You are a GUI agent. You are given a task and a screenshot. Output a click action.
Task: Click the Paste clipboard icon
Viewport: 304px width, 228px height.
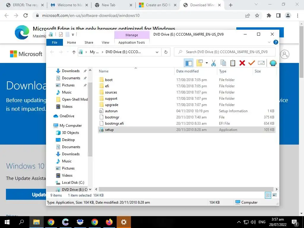[233, 63]
